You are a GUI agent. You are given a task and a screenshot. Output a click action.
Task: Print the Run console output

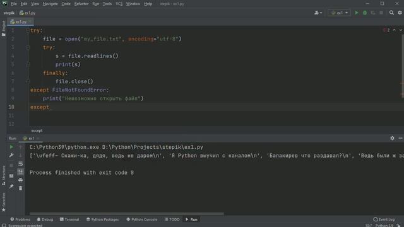[21, 180]
